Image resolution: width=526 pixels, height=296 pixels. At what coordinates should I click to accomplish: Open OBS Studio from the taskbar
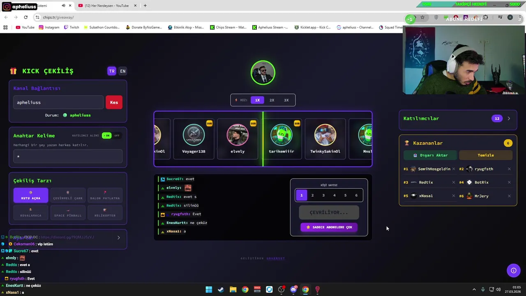281,289
